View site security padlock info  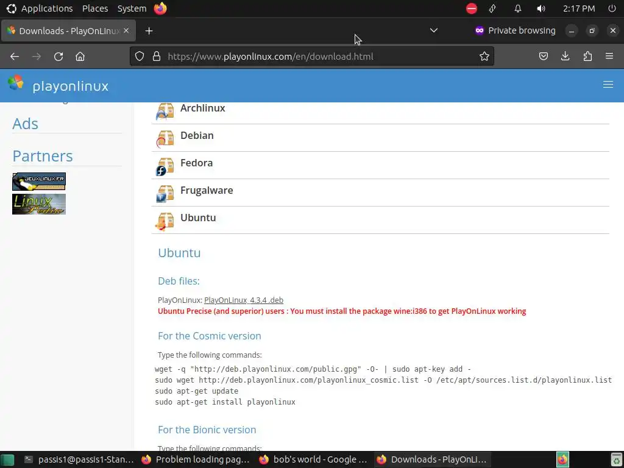tap(157, 57)
